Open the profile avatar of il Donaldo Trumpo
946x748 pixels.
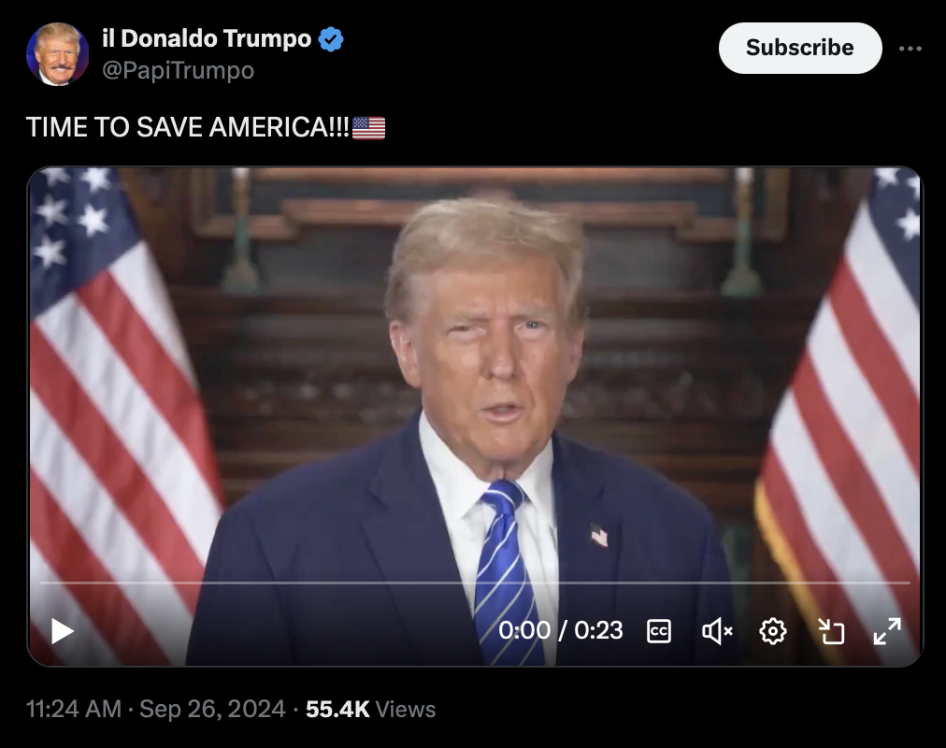pos(58,54)
